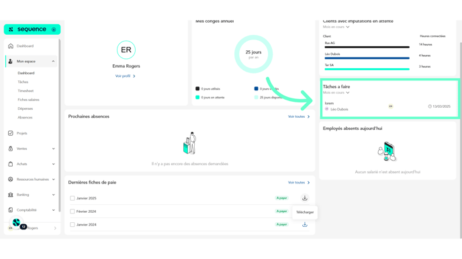462x259 pixels.
Task: Click the Projets checkmark icon
Action: click(11, 133)
